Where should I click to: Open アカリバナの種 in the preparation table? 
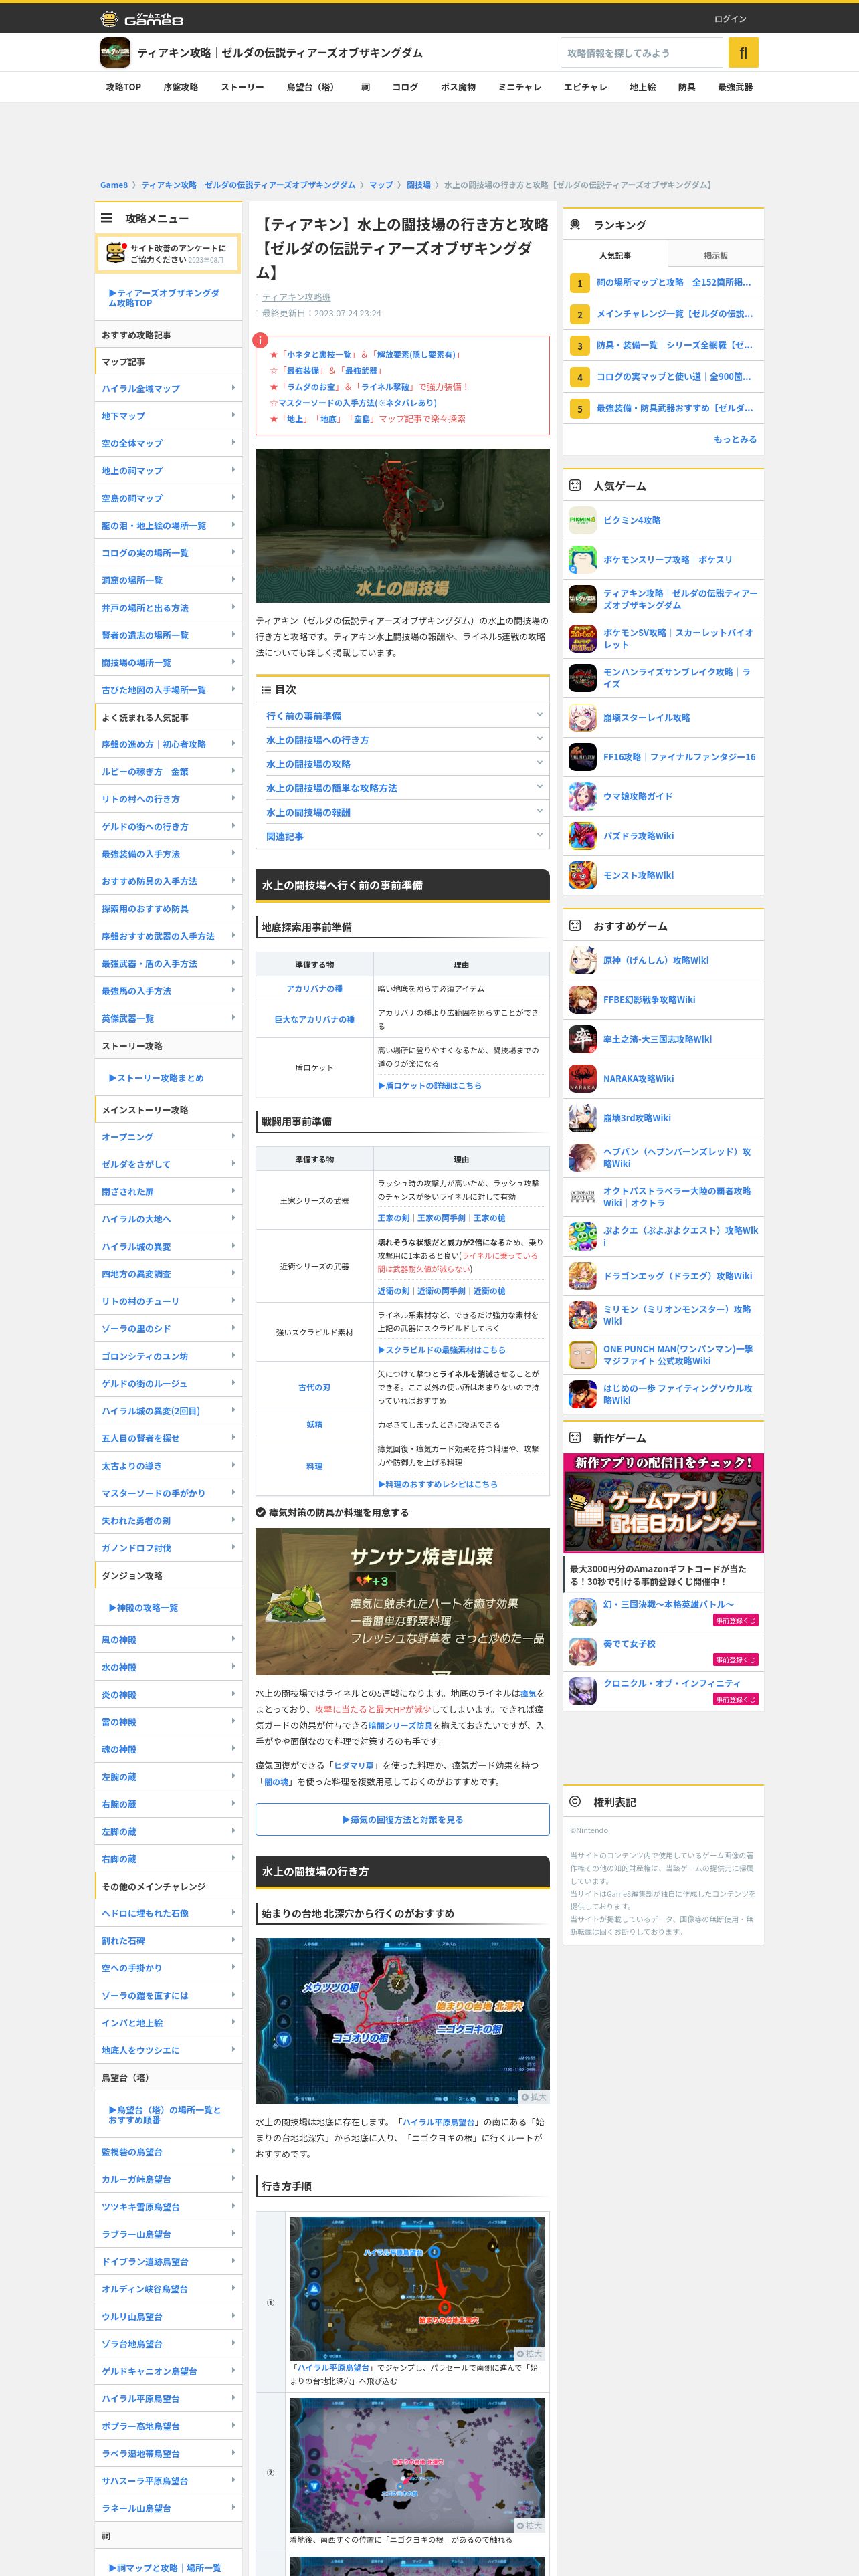pyautogui.click(x=314, y=989)
